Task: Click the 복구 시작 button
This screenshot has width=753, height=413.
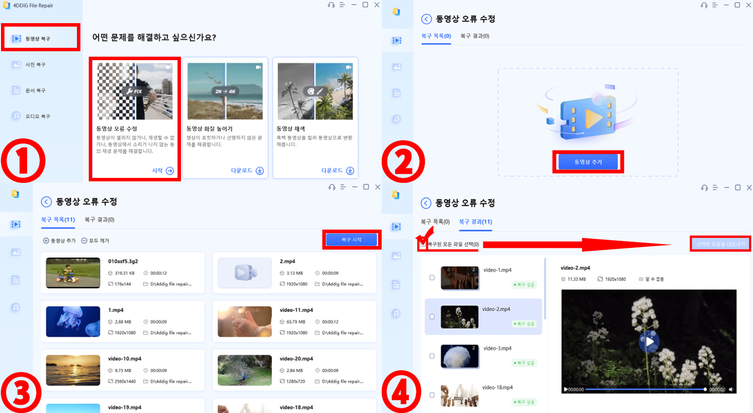Action: pyautogui.click(x=352, y=240)
